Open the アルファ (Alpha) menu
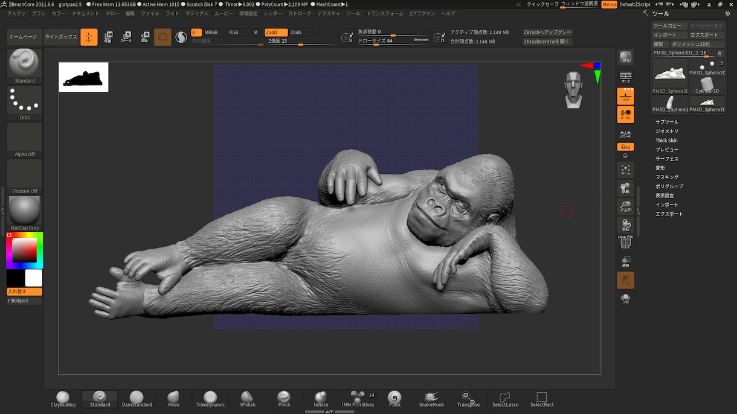Image resolution: width=737 pixels, height=414 pixels. (16, 13)
